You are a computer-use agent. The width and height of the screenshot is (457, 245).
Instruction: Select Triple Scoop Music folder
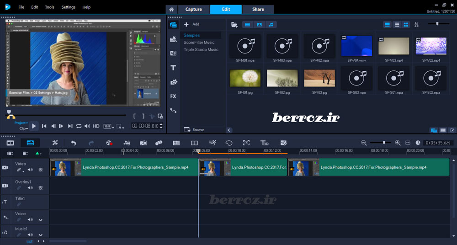click(201, 49)
